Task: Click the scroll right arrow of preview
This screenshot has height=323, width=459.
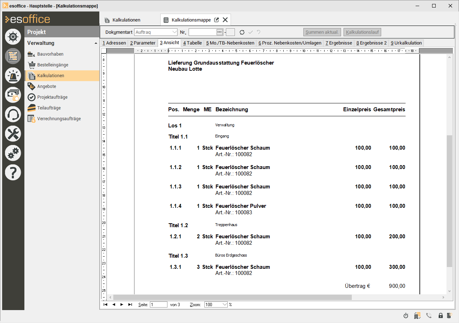Action: [444, 298]
